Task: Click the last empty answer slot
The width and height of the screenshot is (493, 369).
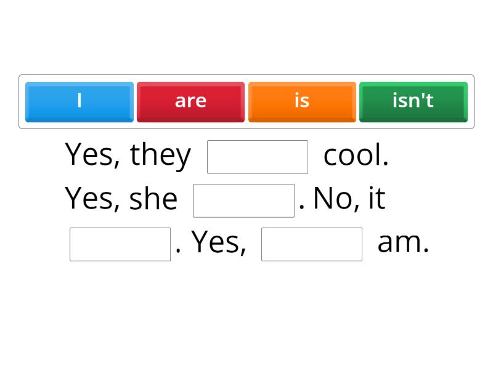Action: click(312, 244)
